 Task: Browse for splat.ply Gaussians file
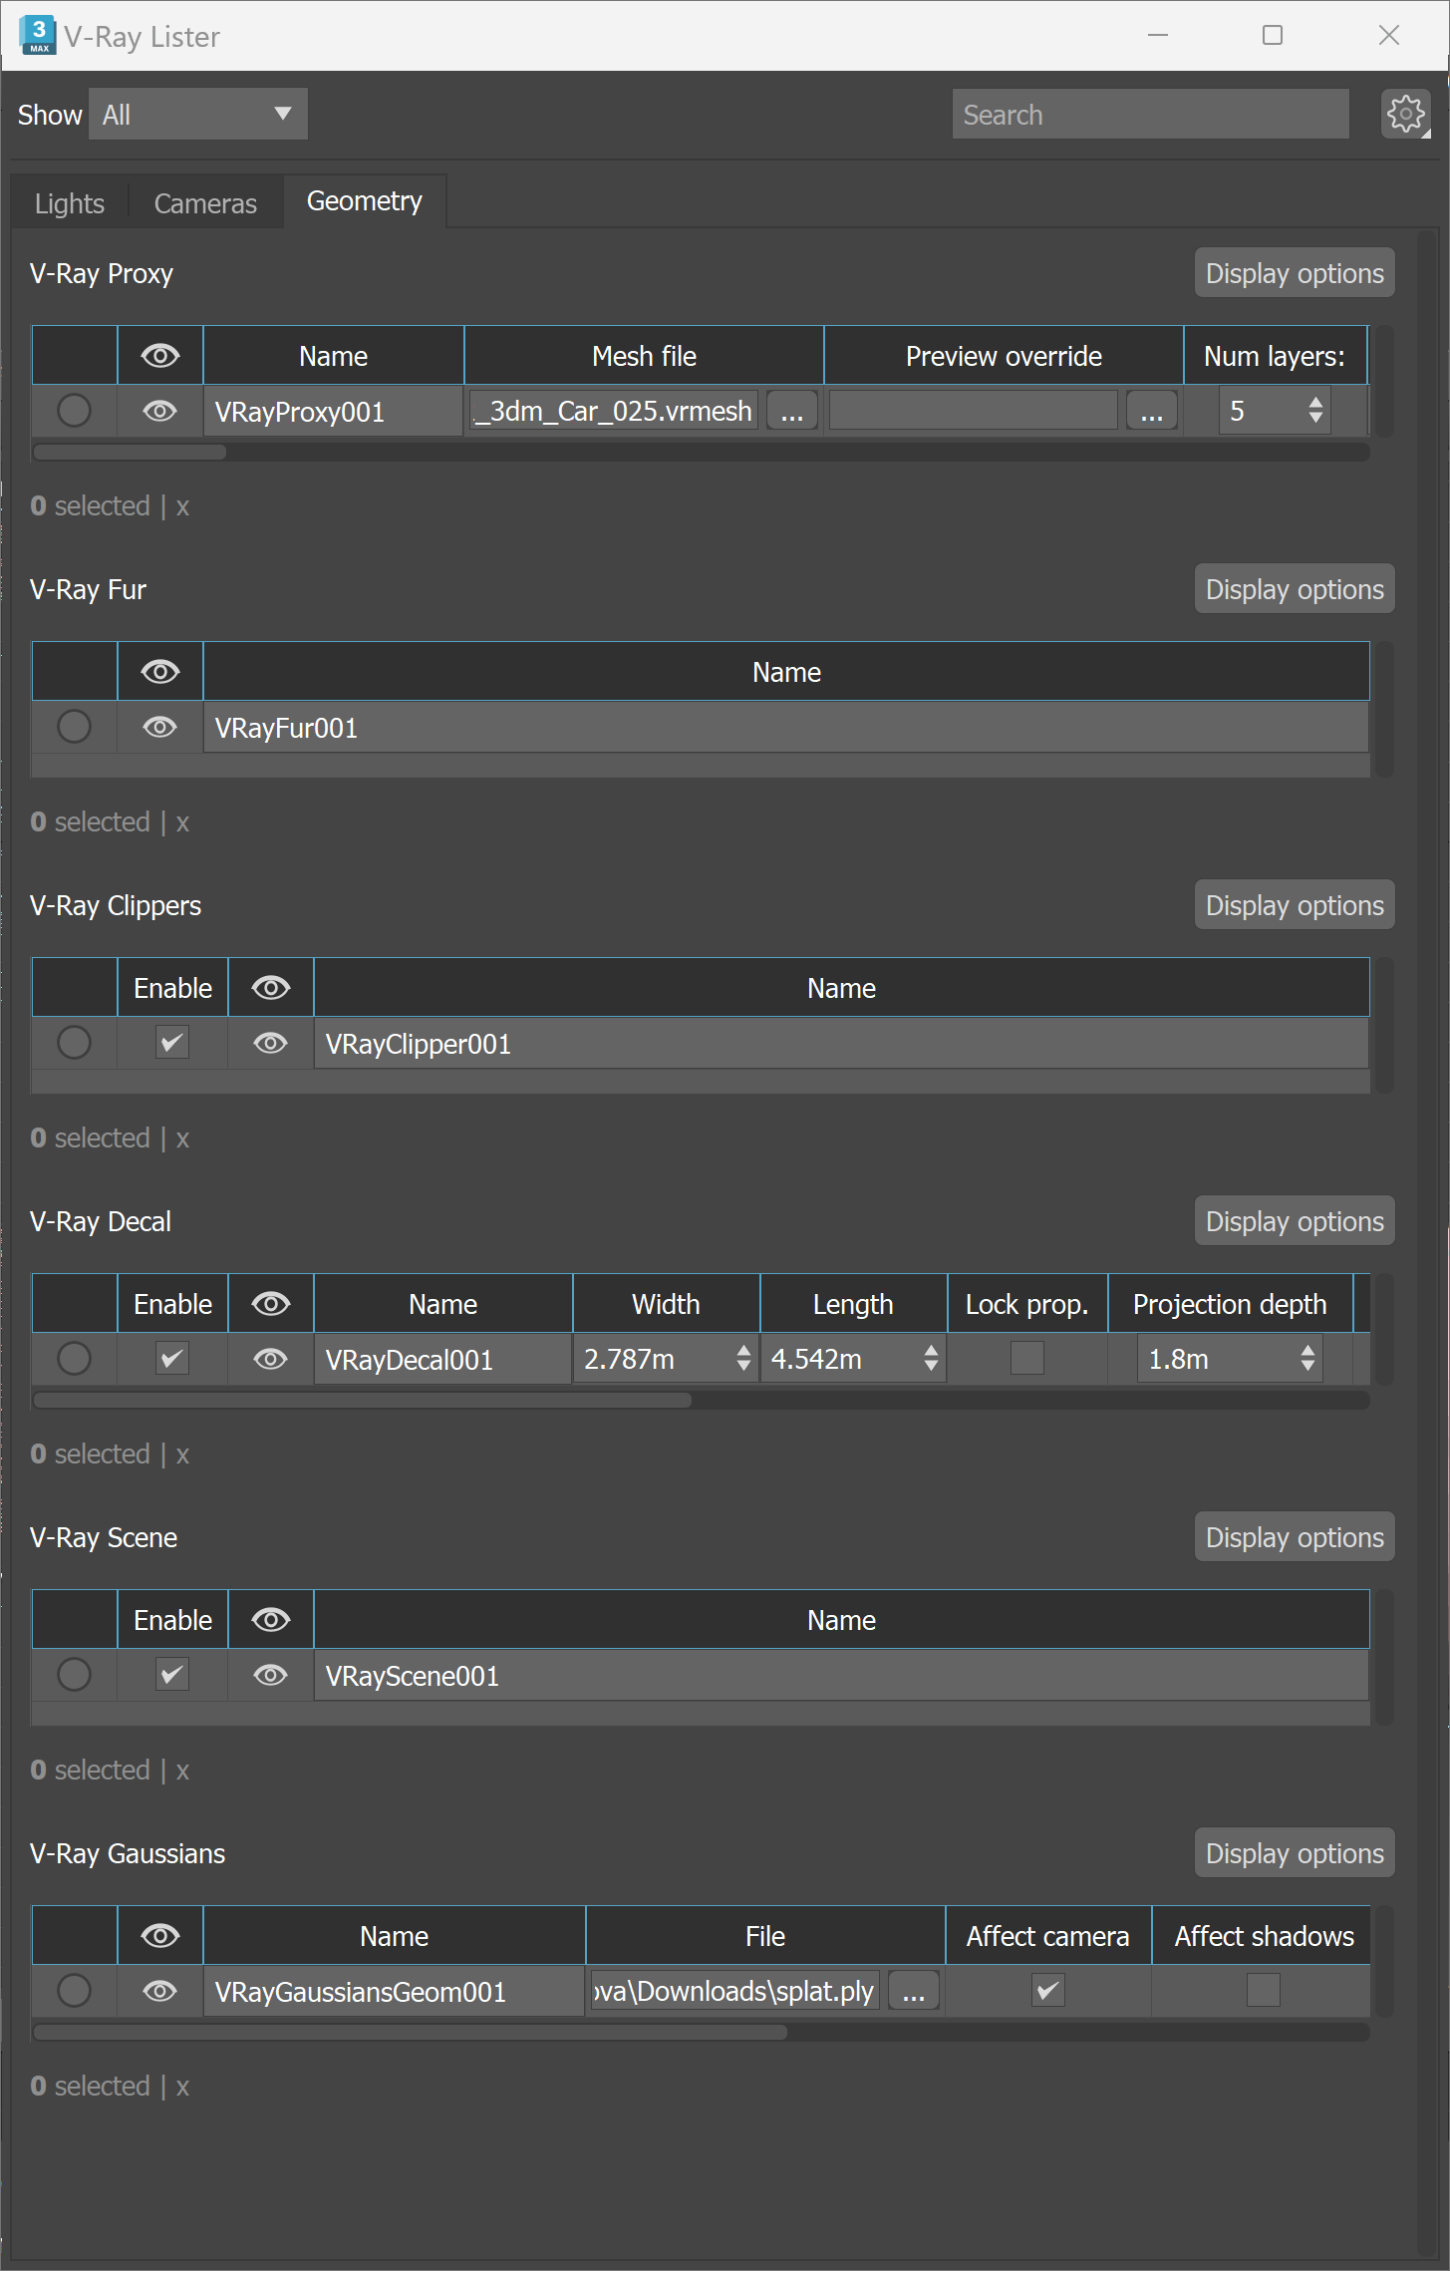click(914, 1991)
